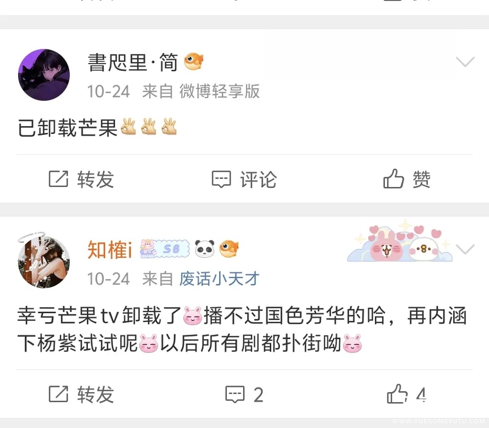Tap the S6 level badge
The image size is (489, 428).
point(165,249)
